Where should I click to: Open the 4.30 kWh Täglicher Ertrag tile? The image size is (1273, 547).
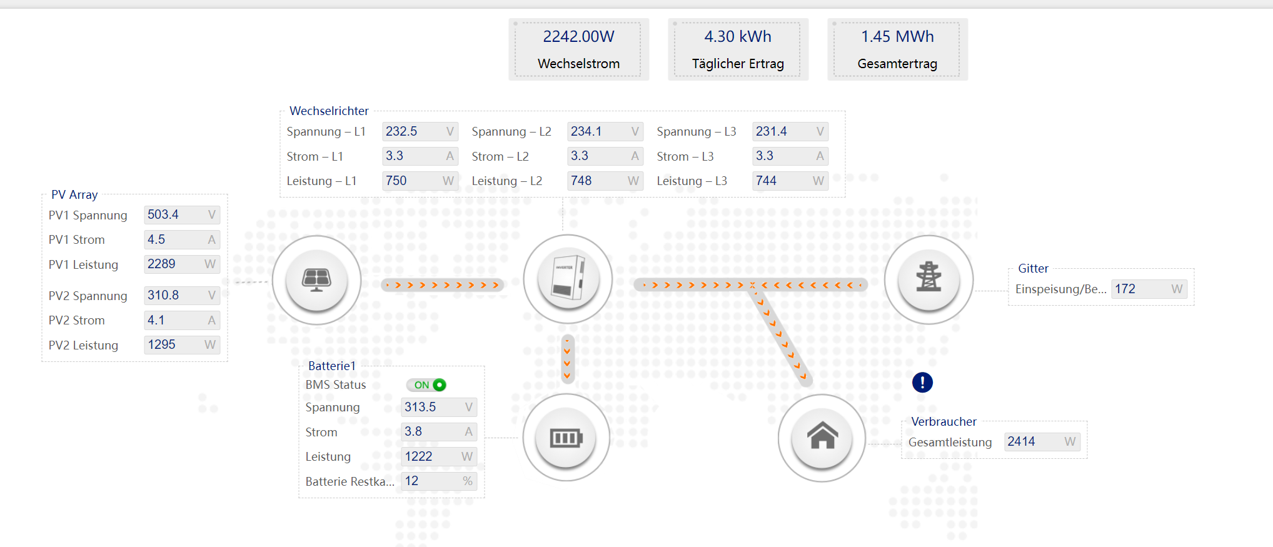(x=738, y=49)
